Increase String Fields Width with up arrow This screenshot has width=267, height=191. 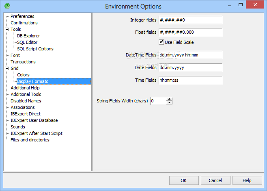tap(169, 99)
